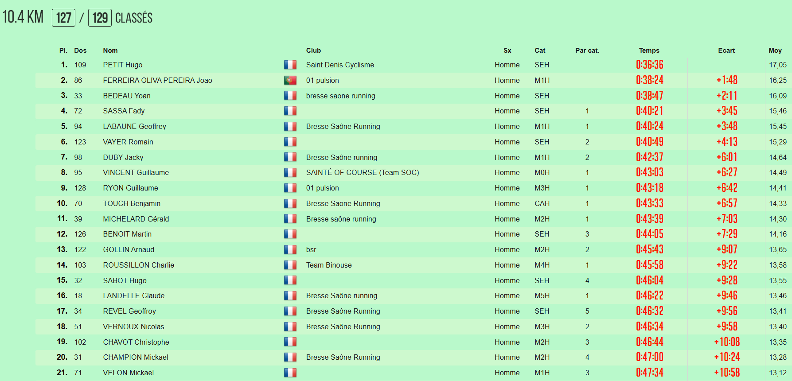Click the 129 registered count box
Viewport: 792px width, 381px height.
100,18
